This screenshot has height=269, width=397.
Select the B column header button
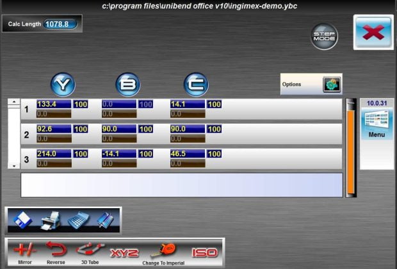(x=128, y=85)
